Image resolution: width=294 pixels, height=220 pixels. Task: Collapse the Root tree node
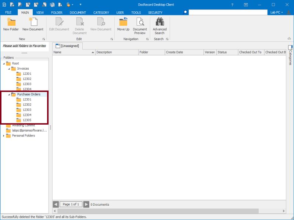point(4,63)
